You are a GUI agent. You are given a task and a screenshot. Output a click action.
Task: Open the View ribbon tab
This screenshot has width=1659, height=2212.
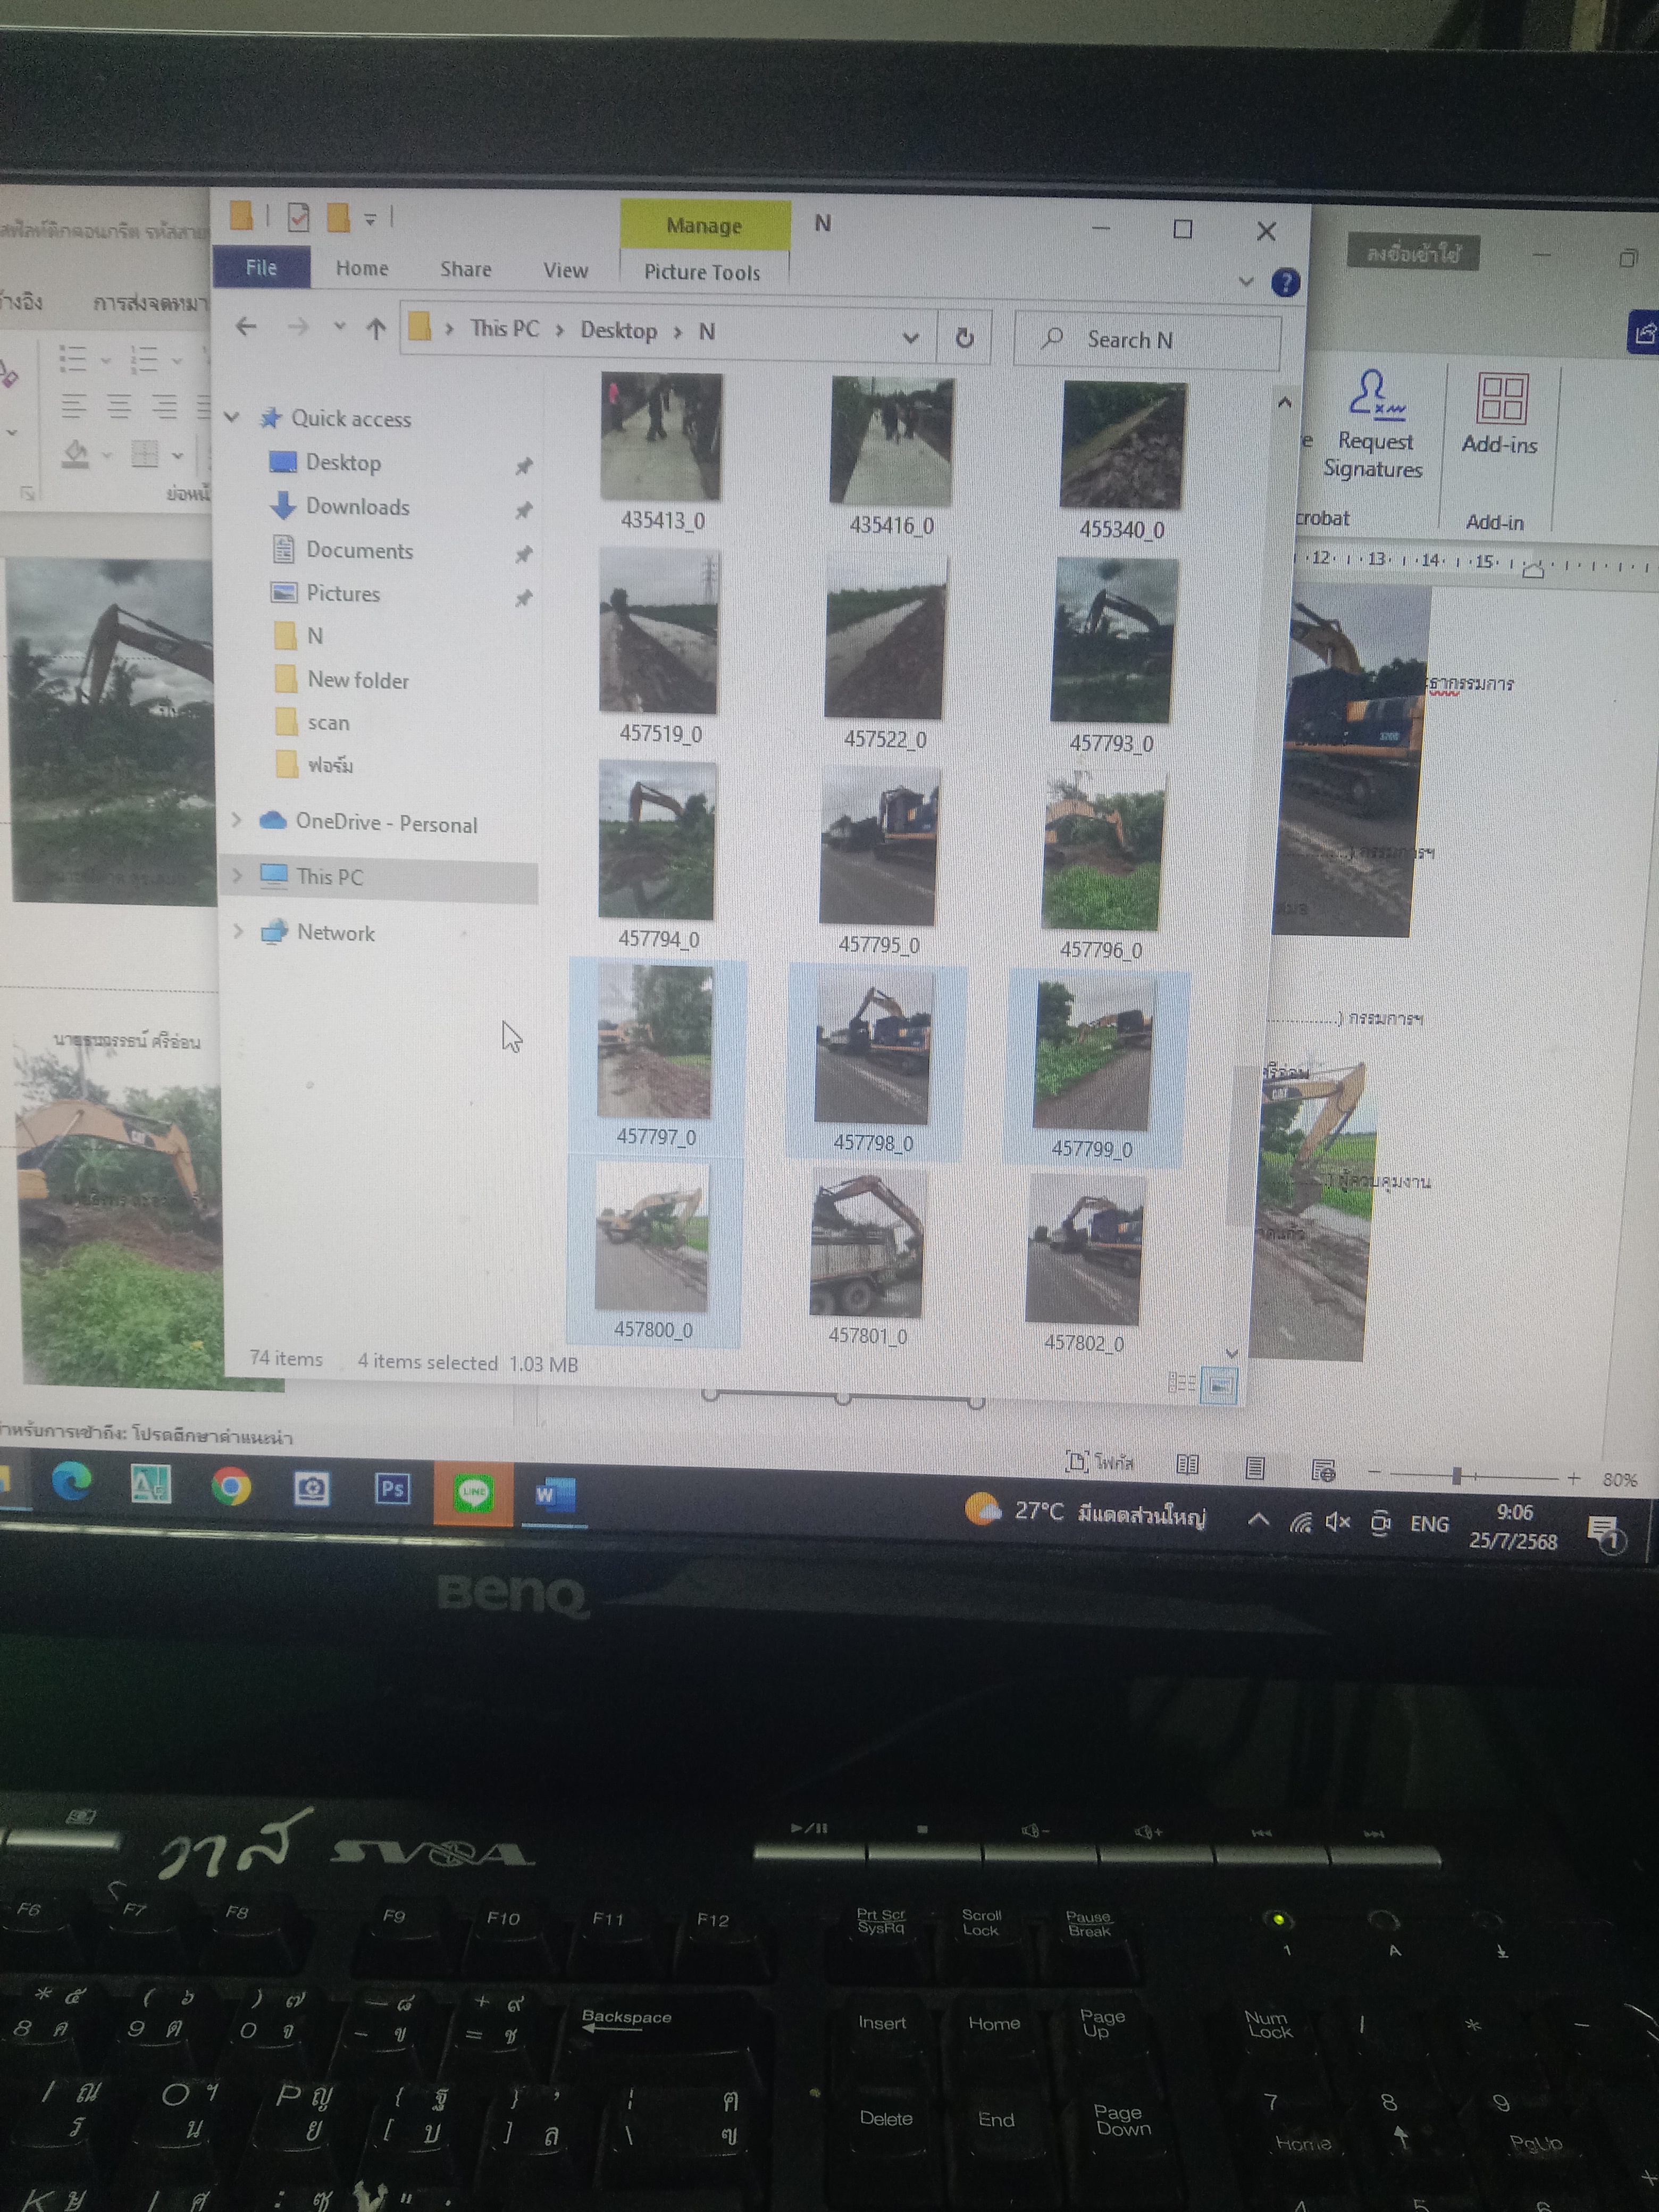point(566,270)
